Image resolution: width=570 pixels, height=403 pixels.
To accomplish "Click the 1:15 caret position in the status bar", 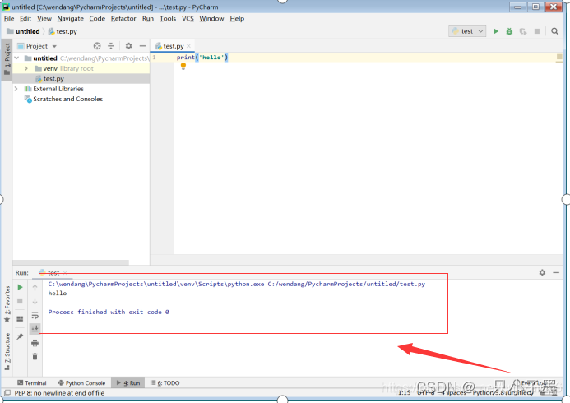I will (404, 392).
